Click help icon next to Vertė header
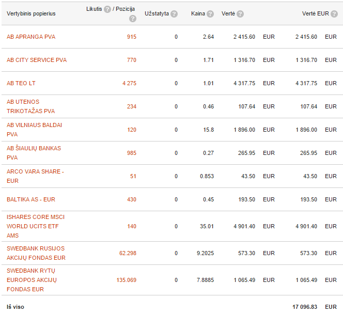 240,14
